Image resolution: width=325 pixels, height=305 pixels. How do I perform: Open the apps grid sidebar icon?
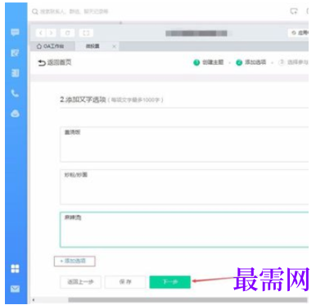15,268
